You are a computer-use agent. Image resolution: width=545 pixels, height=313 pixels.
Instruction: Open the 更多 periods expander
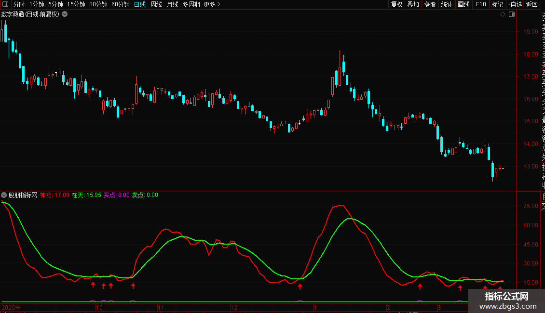212,4
